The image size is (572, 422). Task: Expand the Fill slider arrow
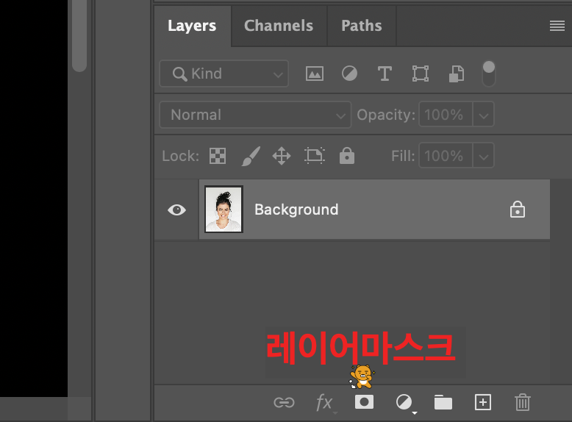click(x=484, y=156)
